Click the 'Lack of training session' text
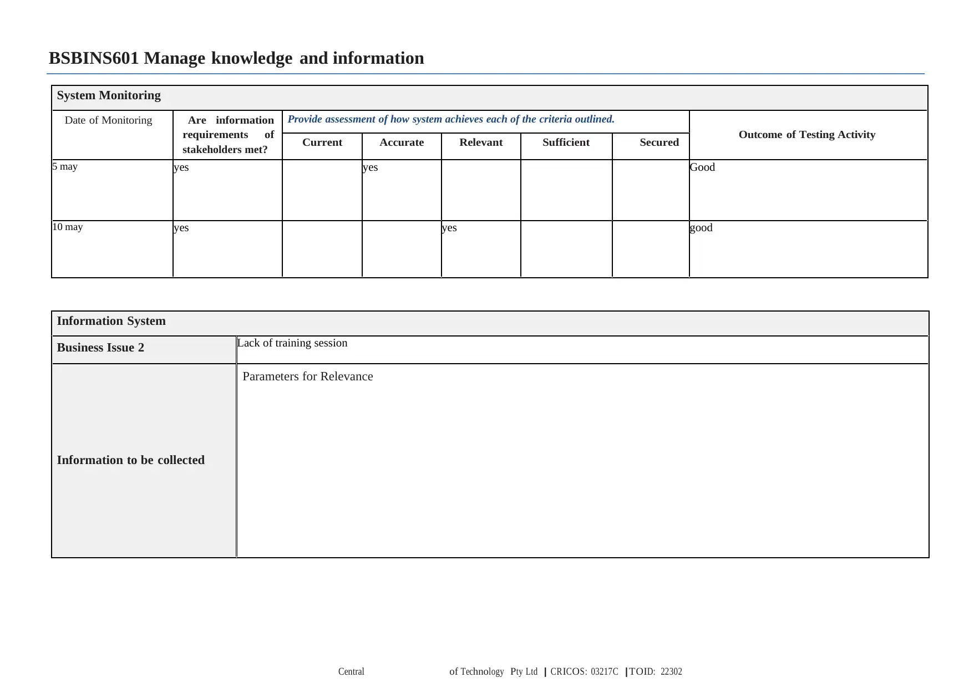 [x=292, y=343]
